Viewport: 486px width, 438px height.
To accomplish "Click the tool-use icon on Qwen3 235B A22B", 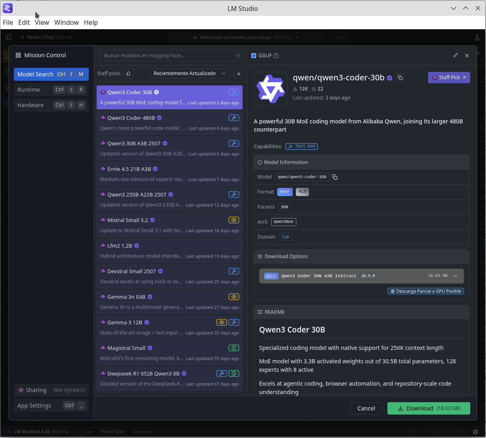I will pos(234,194).
